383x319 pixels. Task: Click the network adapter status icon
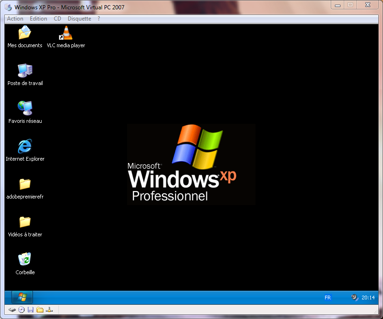tap(50, 310)
